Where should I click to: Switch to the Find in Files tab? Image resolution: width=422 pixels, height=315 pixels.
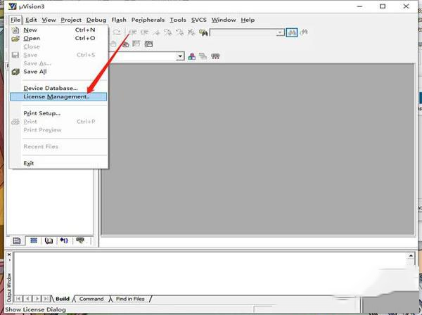pyautogui.click(x=130, y=299)
